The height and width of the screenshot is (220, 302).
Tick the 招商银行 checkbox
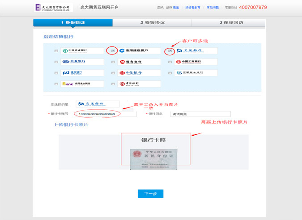click(x=113, y=62)
